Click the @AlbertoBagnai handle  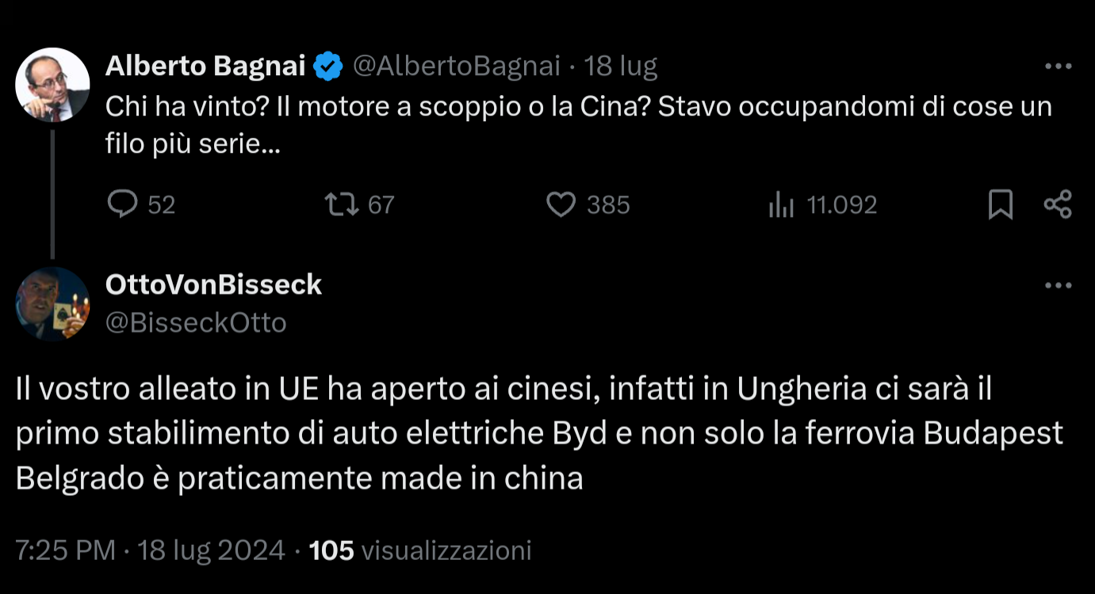456,67
